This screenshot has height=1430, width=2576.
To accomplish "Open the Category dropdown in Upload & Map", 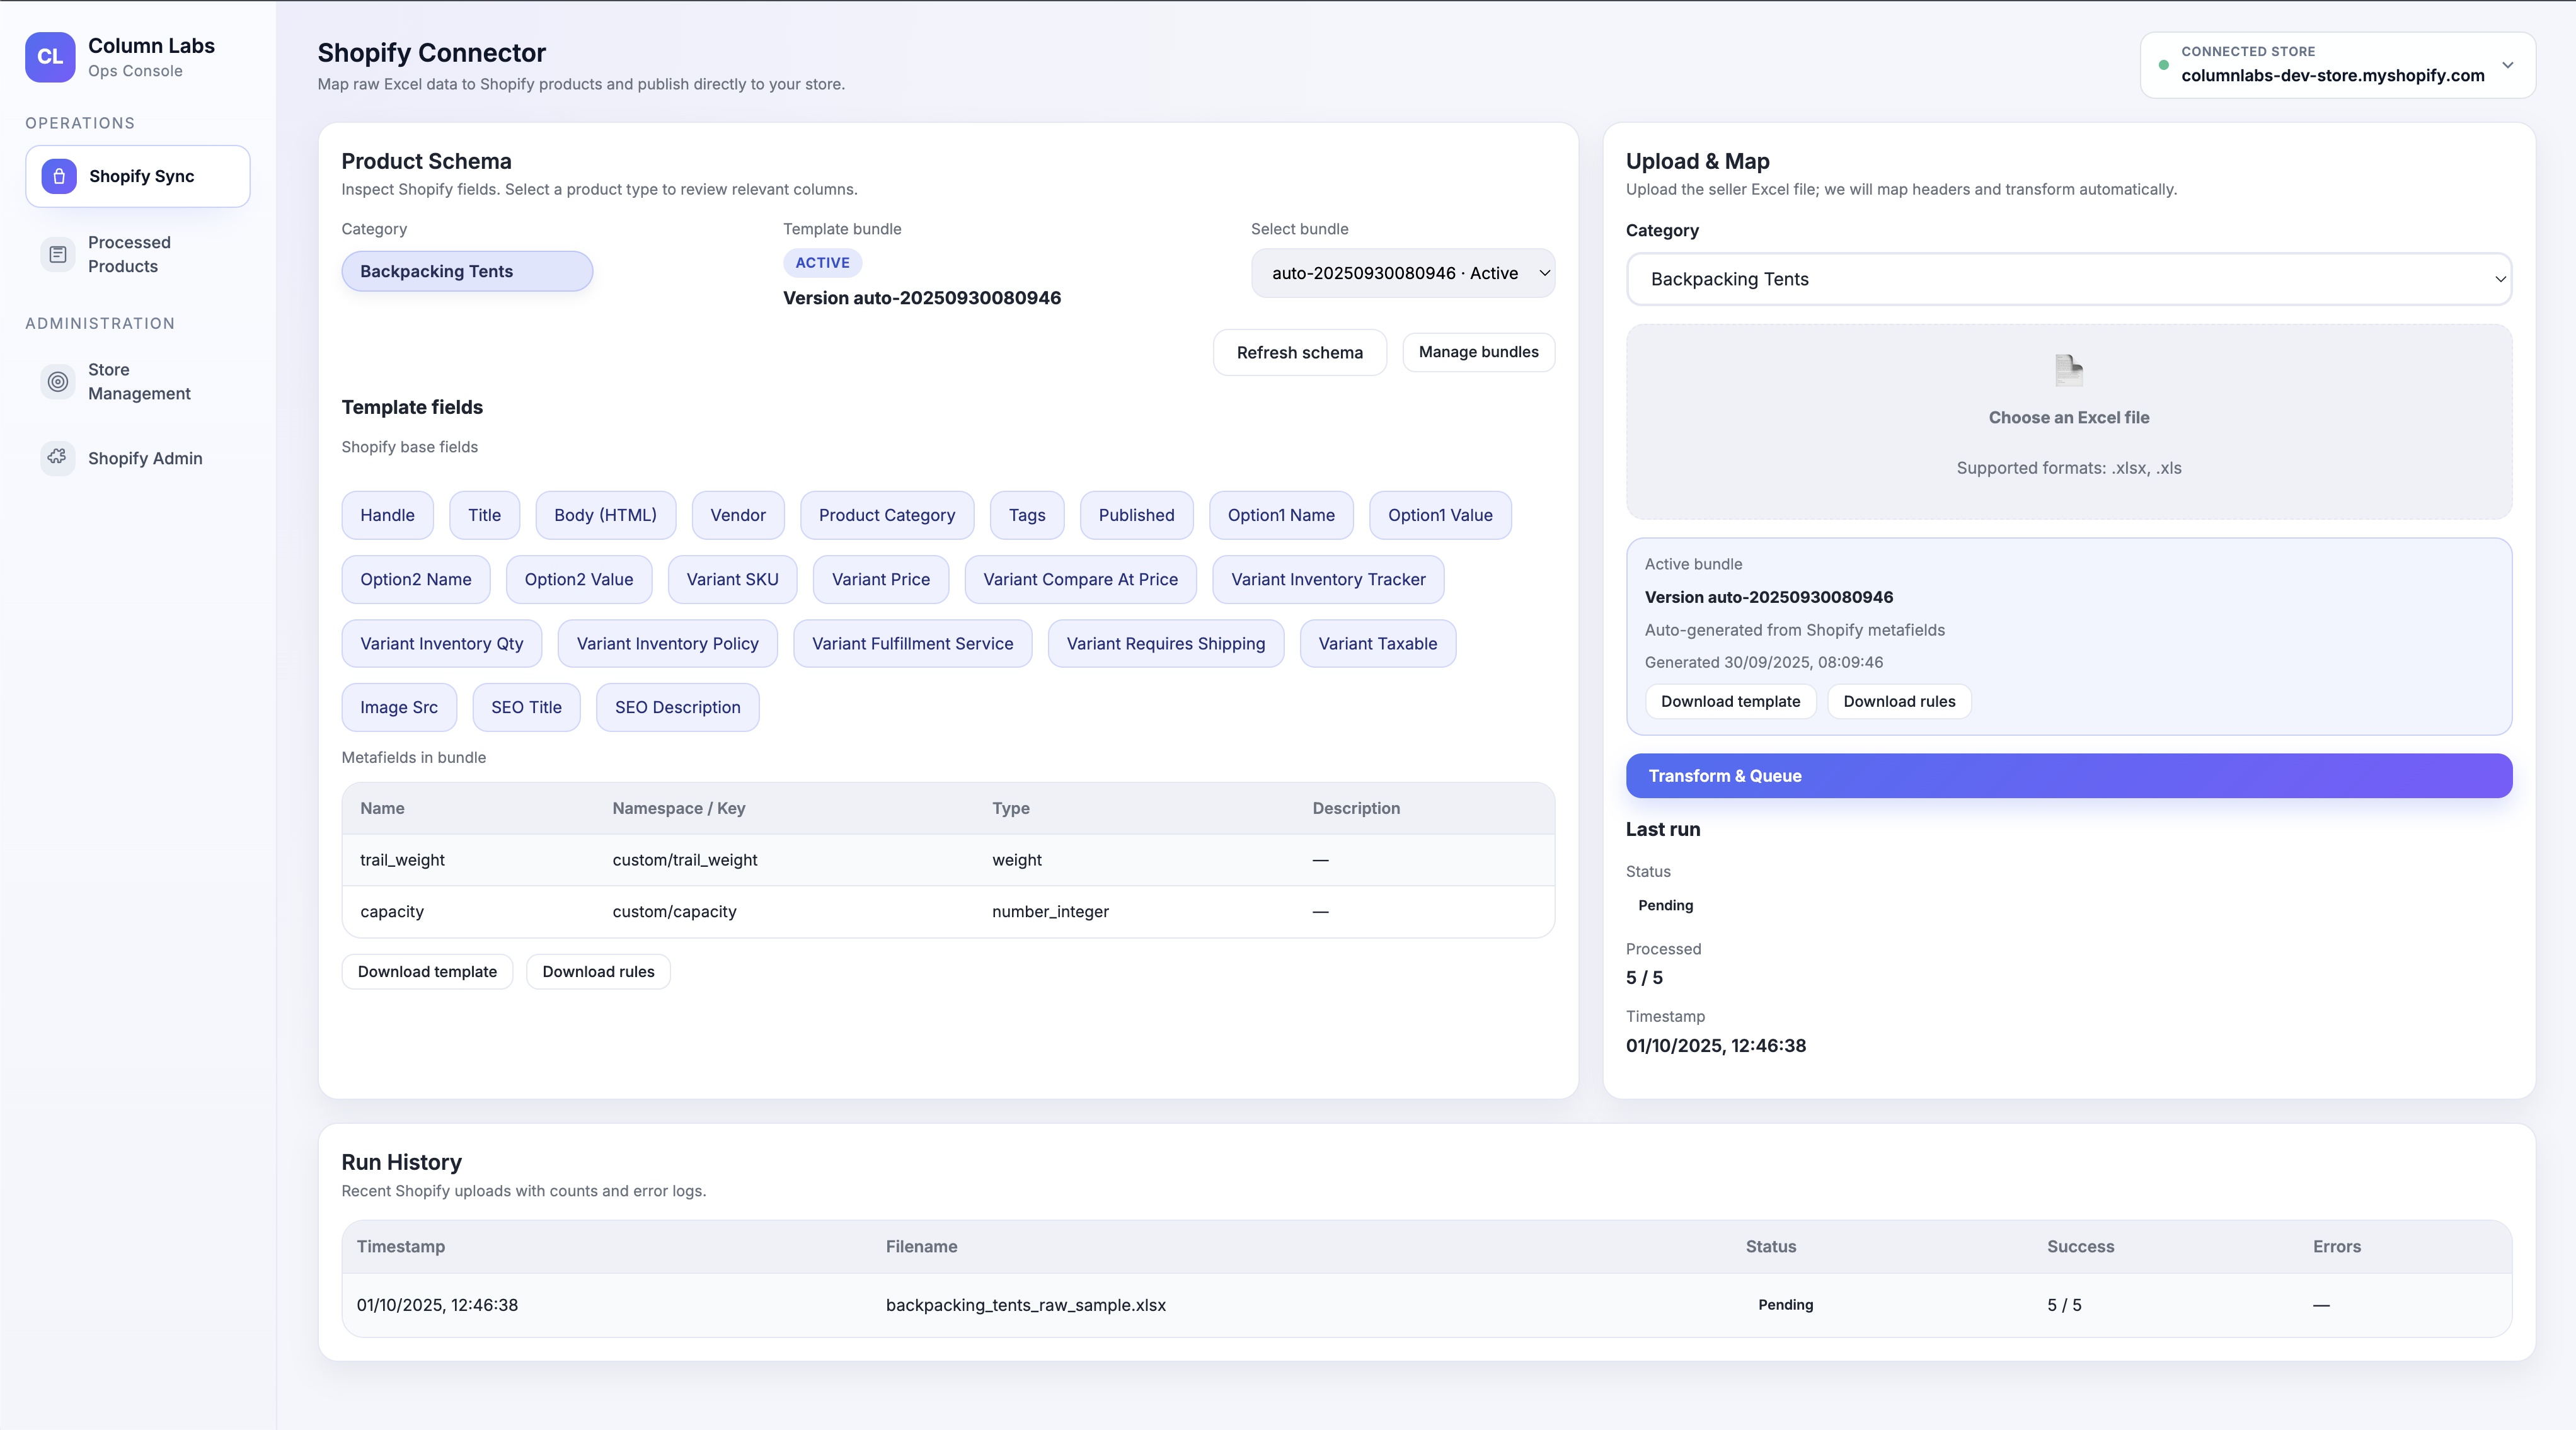I will tap(2068, 279).
